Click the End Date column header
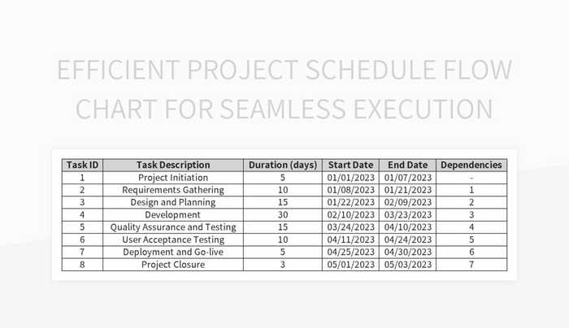 (407, 165)
